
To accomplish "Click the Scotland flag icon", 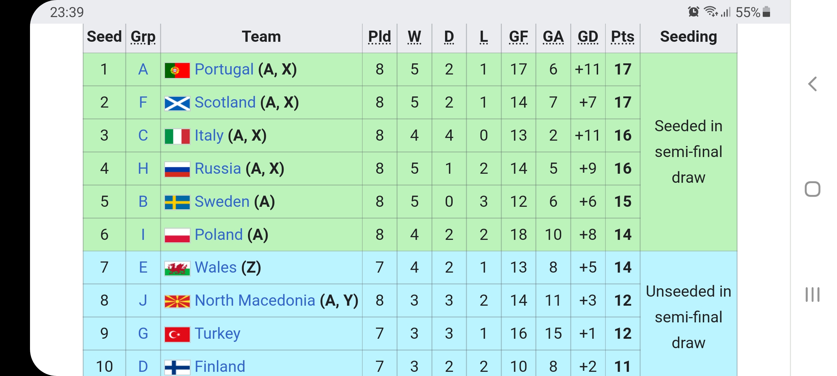I will [x=177, y=103].
